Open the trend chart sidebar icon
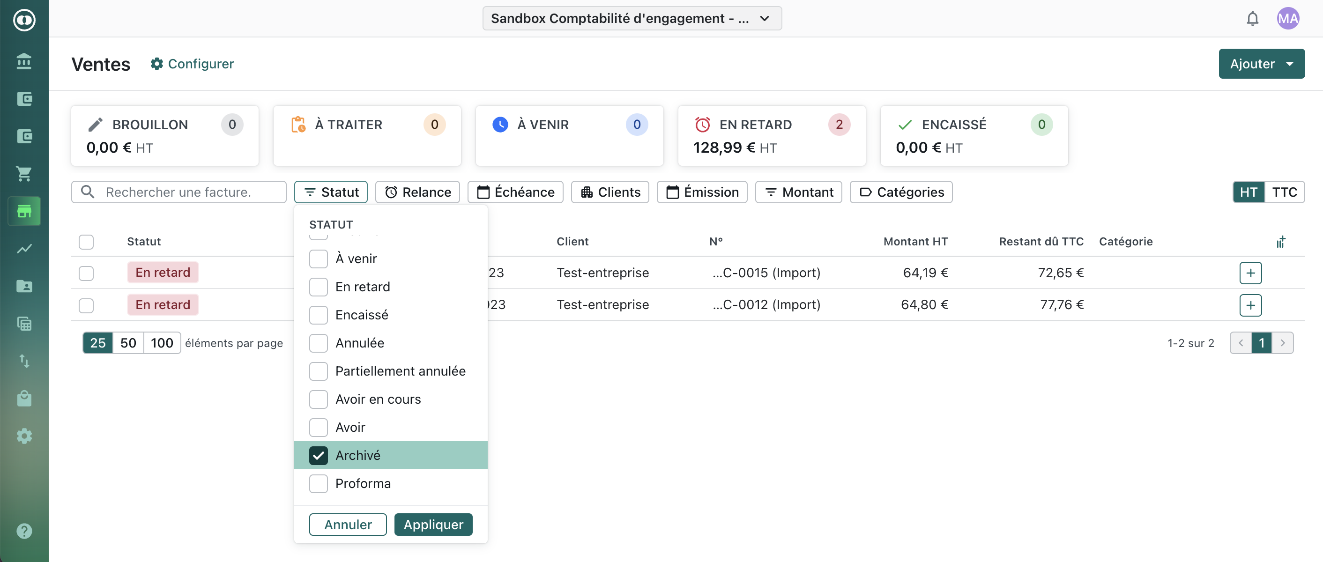The height and width of the screenshot is (562, 1323). coord(23,248)
